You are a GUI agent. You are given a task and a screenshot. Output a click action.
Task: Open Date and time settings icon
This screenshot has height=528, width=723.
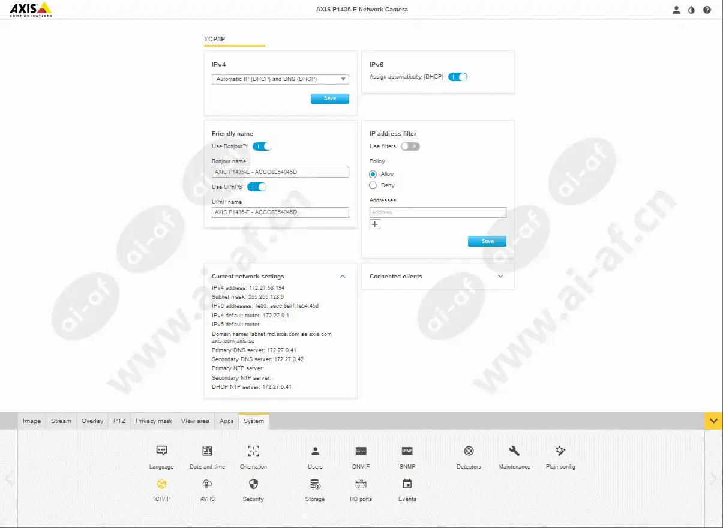tap(207, 451)
